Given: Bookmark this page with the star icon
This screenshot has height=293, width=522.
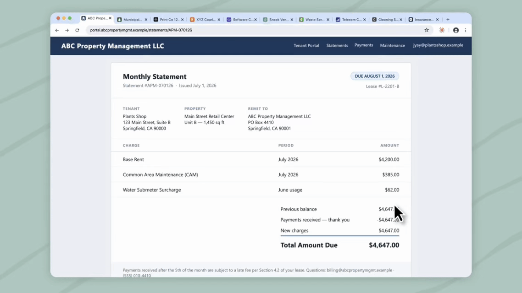Looking at the screenshot, I should pyautogui.click(x=427, y=30).
